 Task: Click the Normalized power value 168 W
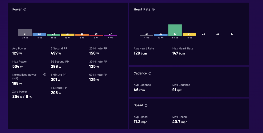[x=17, y=83]
